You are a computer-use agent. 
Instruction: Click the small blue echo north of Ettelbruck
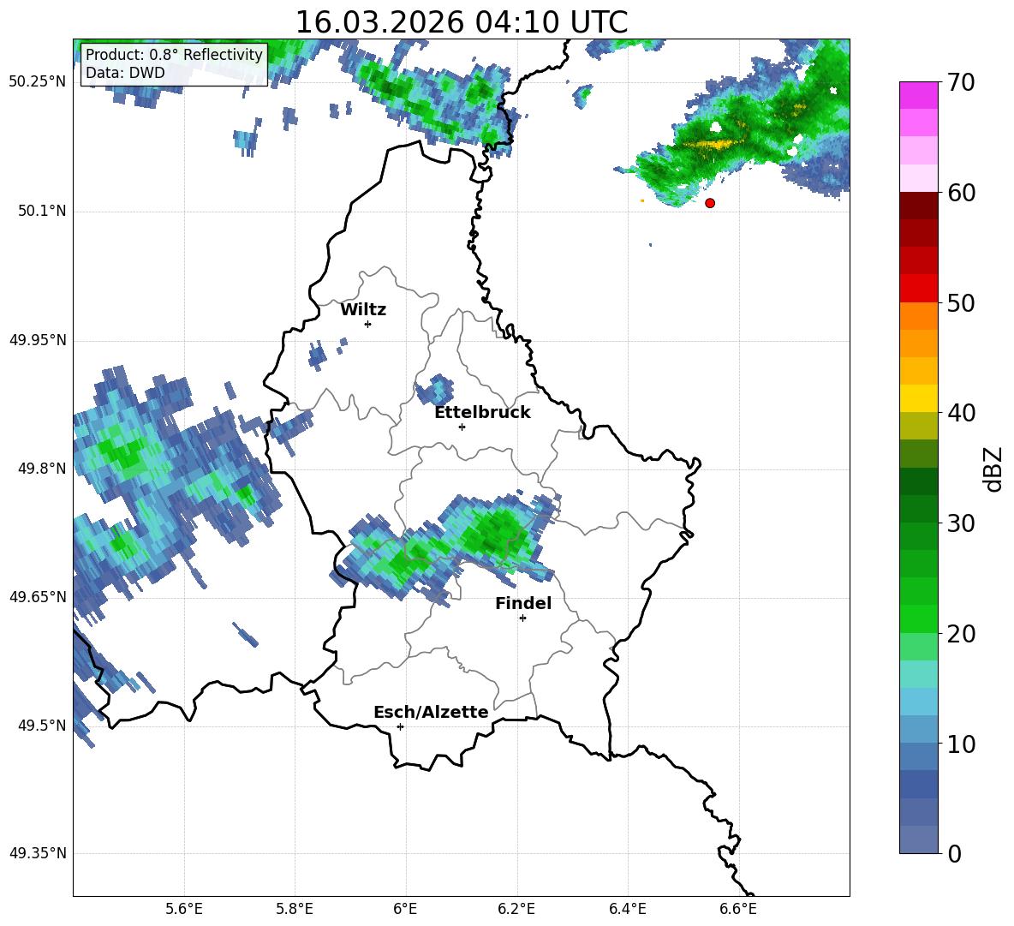click(x=434, y=389)
